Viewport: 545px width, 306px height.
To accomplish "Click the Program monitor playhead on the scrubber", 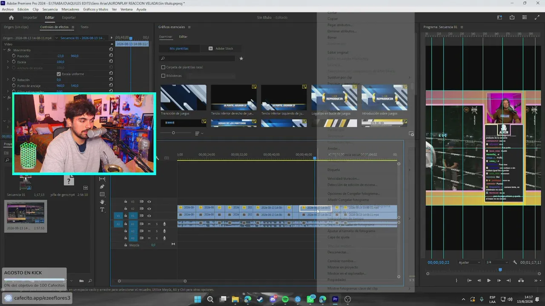I will coord(500,269).
